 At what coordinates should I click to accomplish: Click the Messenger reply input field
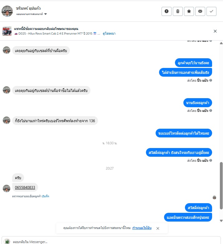(x=111, y=241)
